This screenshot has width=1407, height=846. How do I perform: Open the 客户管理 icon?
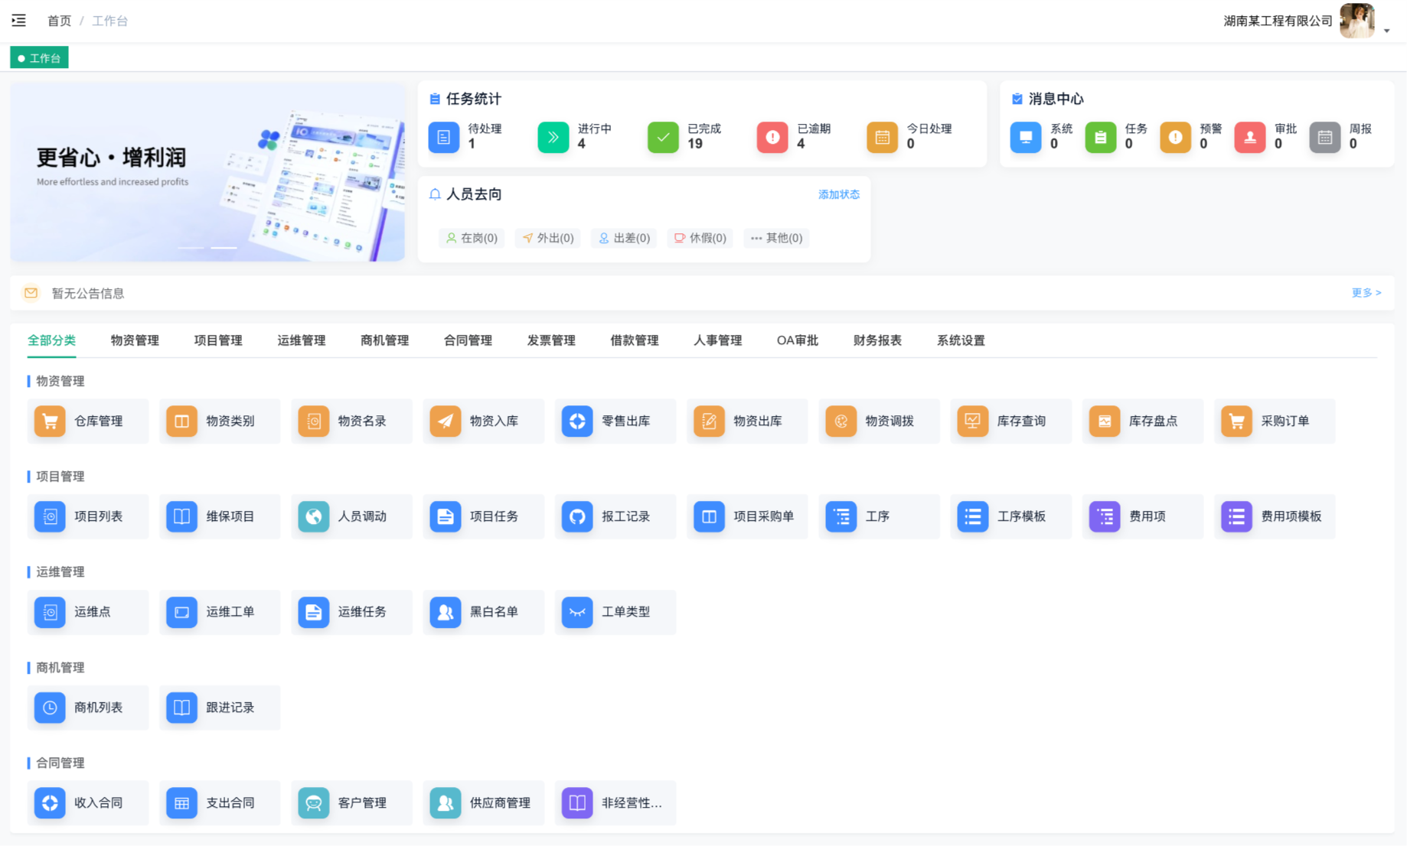[313, 802]
